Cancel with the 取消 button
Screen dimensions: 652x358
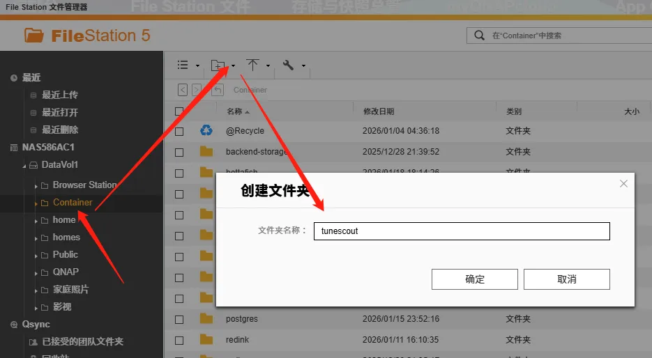point(567,279)
